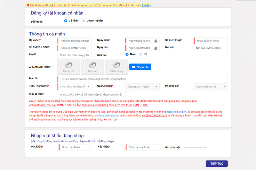Focus the Ngày sinh date input
The height and width of the screenshot is (170, 256).
pos(139,41)
